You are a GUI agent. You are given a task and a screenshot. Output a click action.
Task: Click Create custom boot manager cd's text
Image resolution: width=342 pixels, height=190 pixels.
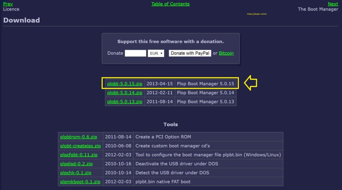click(x=173, y=146)
